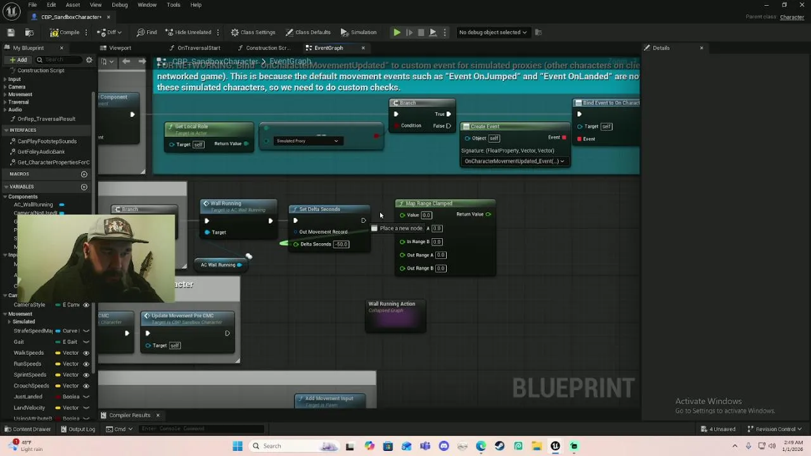Open the OnCharacterMovementUpdated_Event signature dropdown
The width and height of the screenshot is (811, 456).
click(514, 161)
